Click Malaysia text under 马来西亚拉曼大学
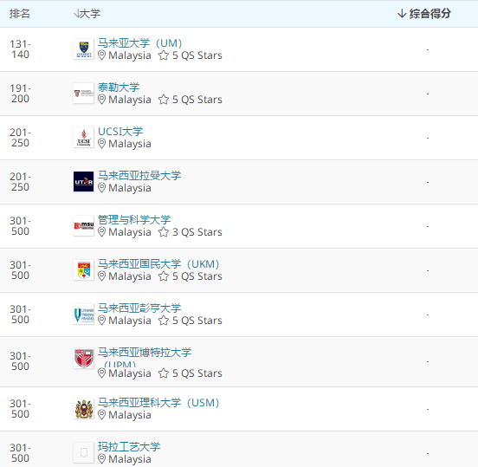The image size is (478, 467). click(130, 188)
